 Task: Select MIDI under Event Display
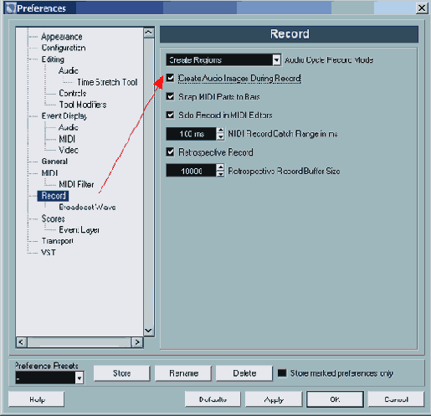click(67, 139)
